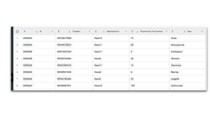The image size is (210, 118).
Task: Select the ID column header label
Action: click(41, 31)
